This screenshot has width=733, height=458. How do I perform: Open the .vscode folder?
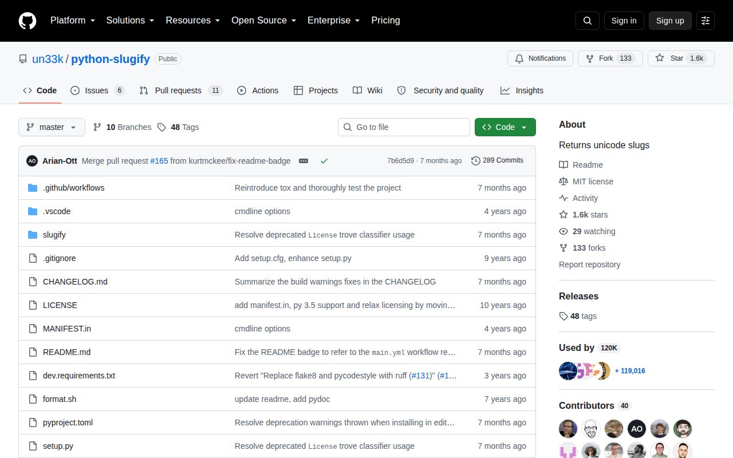57,211
